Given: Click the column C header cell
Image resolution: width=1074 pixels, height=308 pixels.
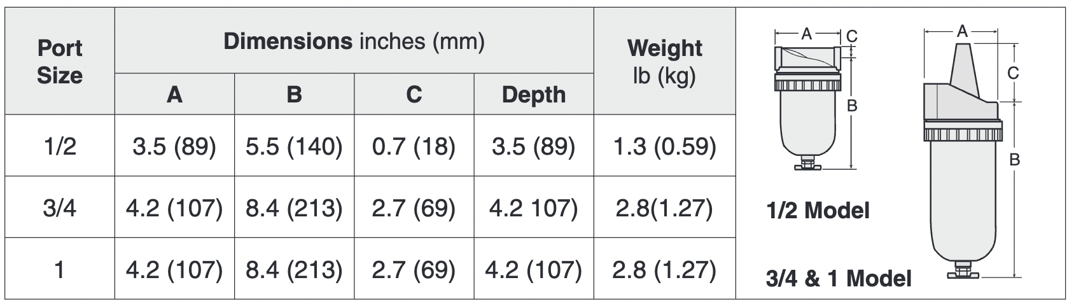Looking at the screenshot, I should tap(414, 94).
